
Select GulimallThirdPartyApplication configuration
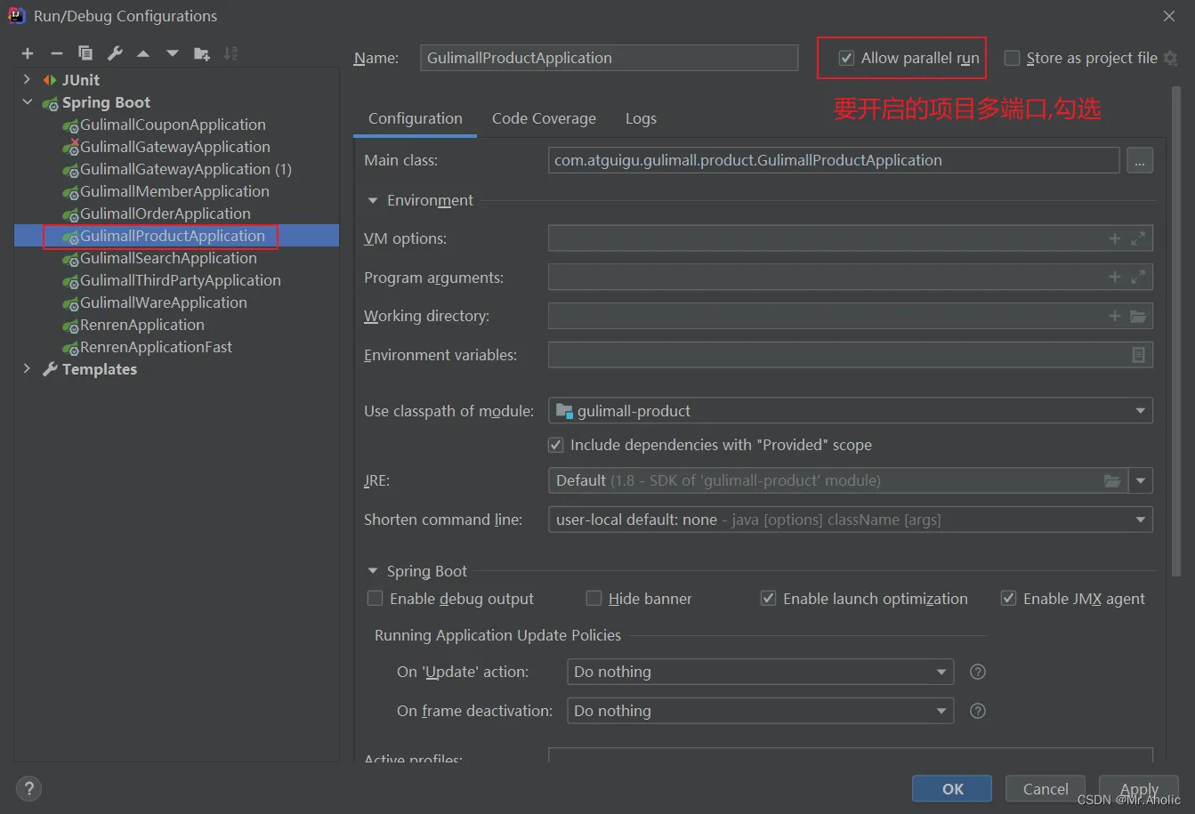[x=181, y=280]
